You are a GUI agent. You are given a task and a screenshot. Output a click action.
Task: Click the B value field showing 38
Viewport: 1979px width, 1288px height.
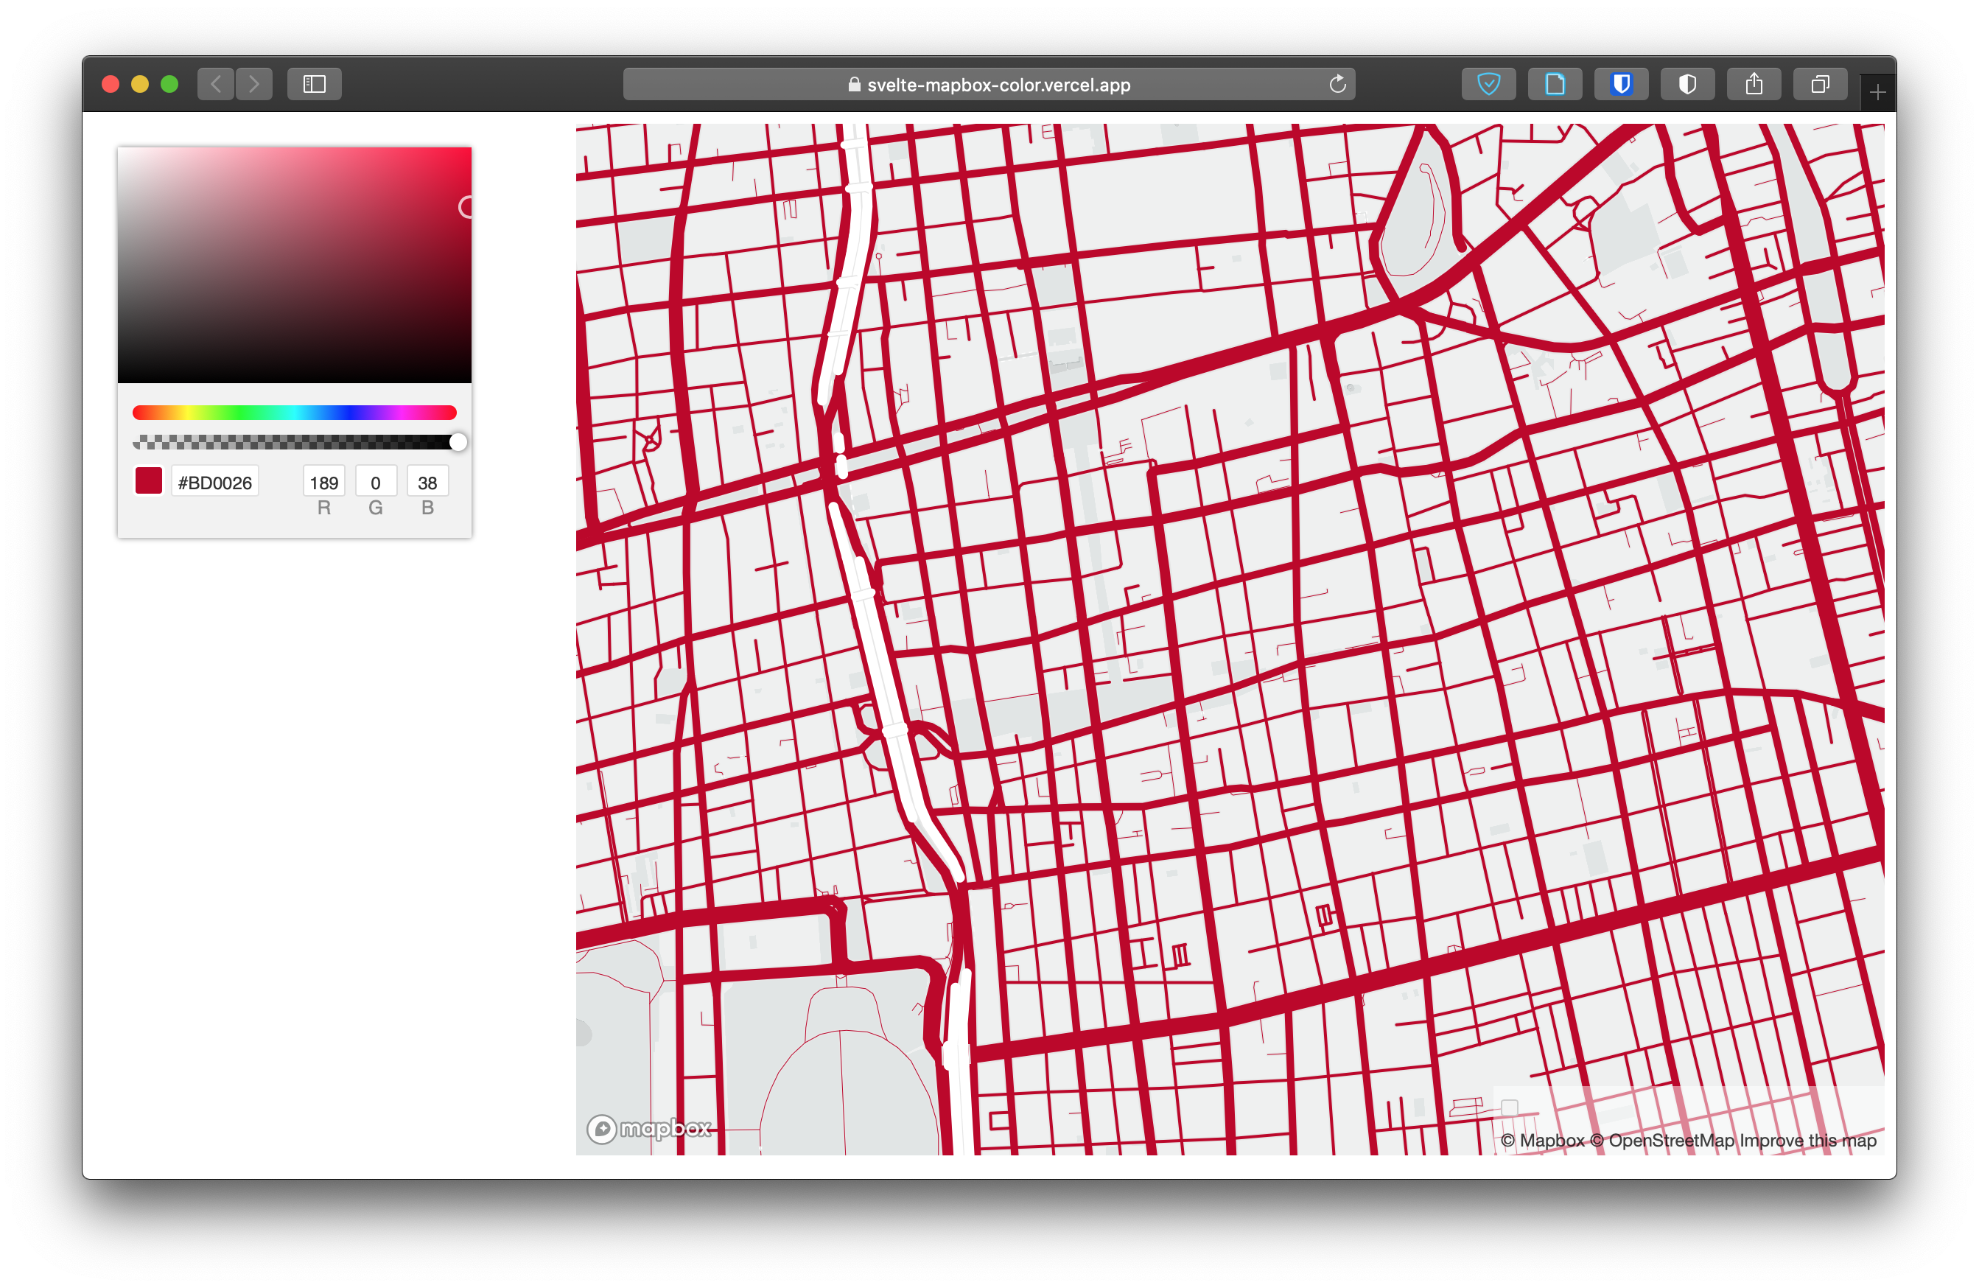(427, 483)
